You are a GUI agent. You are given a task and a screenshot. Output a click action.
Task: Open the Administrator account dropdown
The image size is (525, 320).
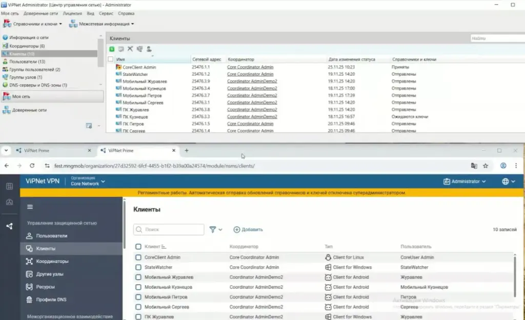[465, 182]
